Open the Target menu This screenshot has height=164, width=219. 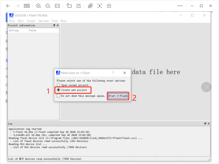[x=31, y=21]
